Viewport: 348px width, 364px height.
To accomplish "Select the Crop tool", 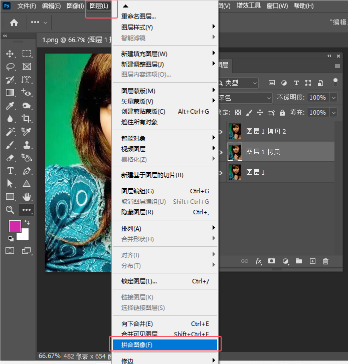I will pyautogui.click(x=27, y=118).
